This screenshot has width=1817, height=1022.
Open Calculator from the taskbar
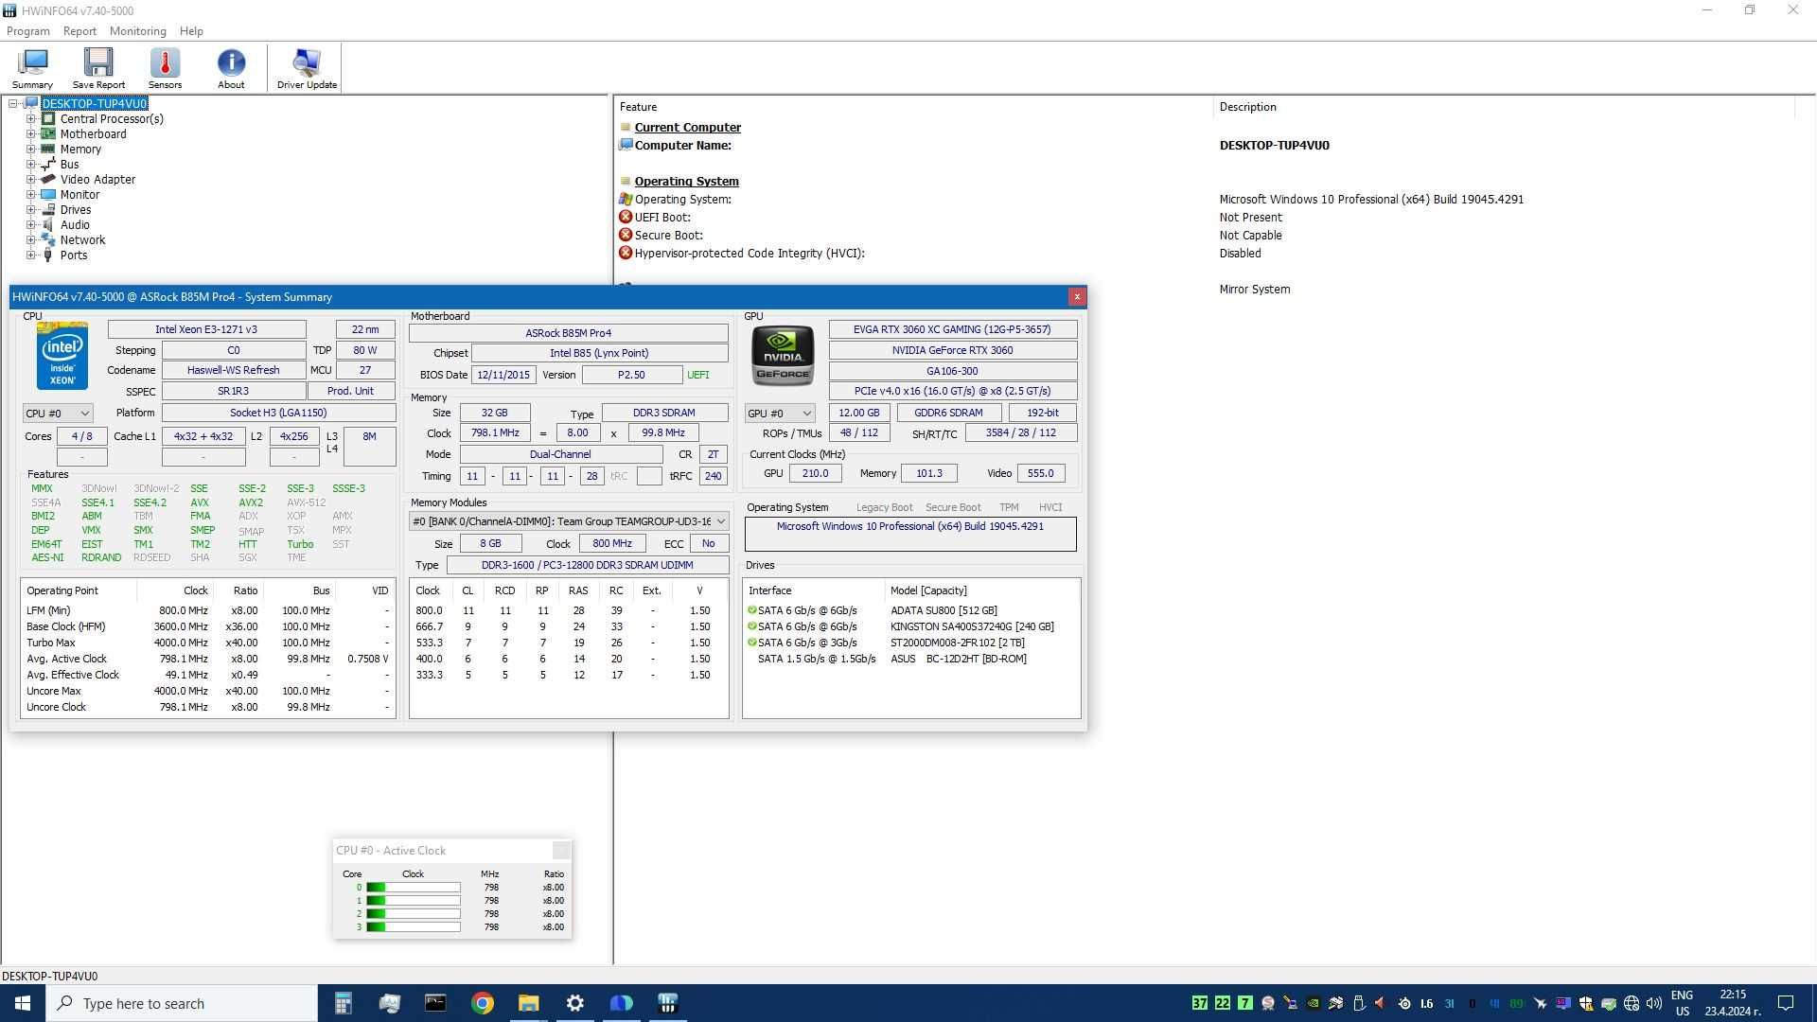[x=343, y=1003]
